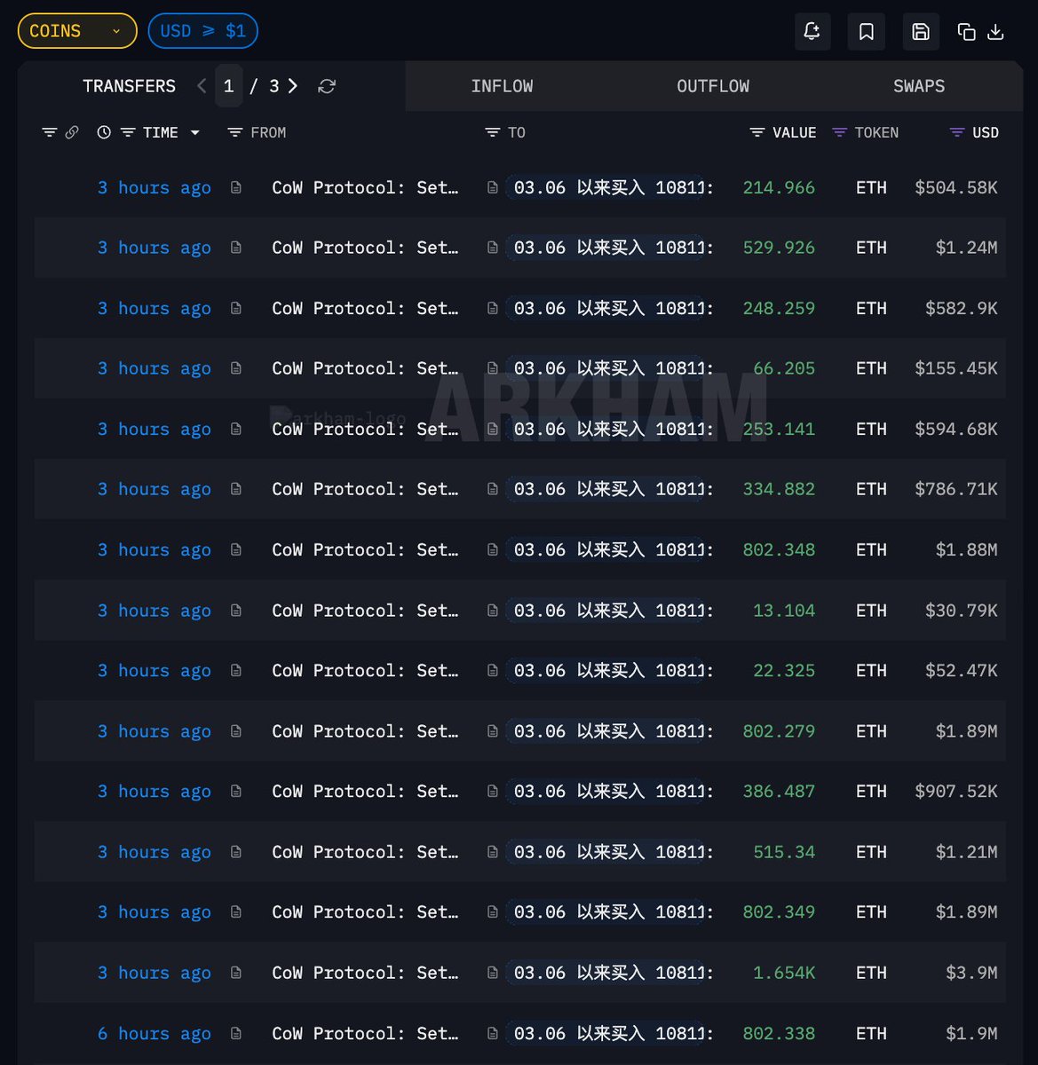
Task: Click the $52.47K USD amount
Action: click(x=962, y=671)
